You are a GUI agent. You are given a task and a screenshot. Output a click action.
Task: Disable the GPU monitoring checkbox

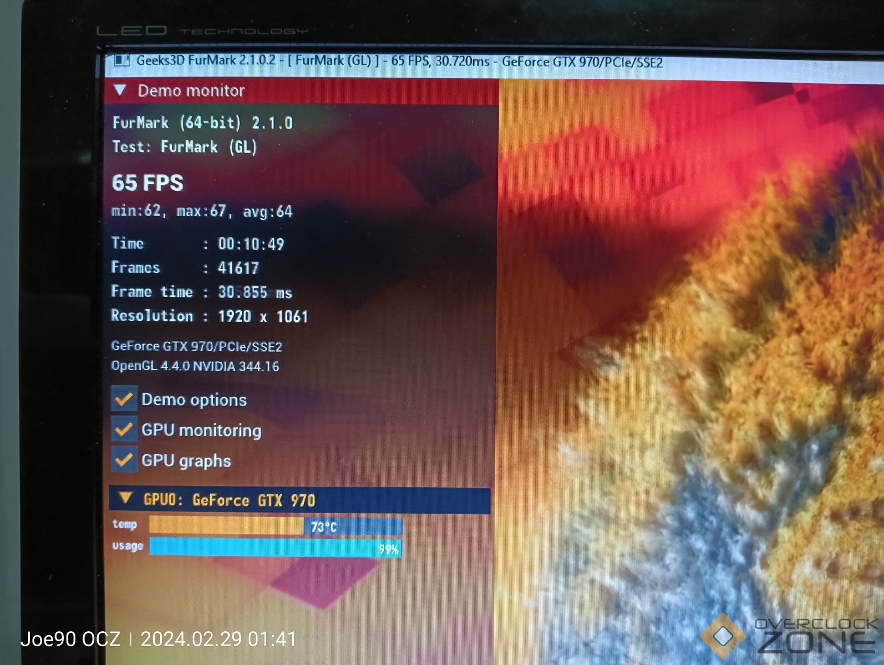tap(124, 429)
